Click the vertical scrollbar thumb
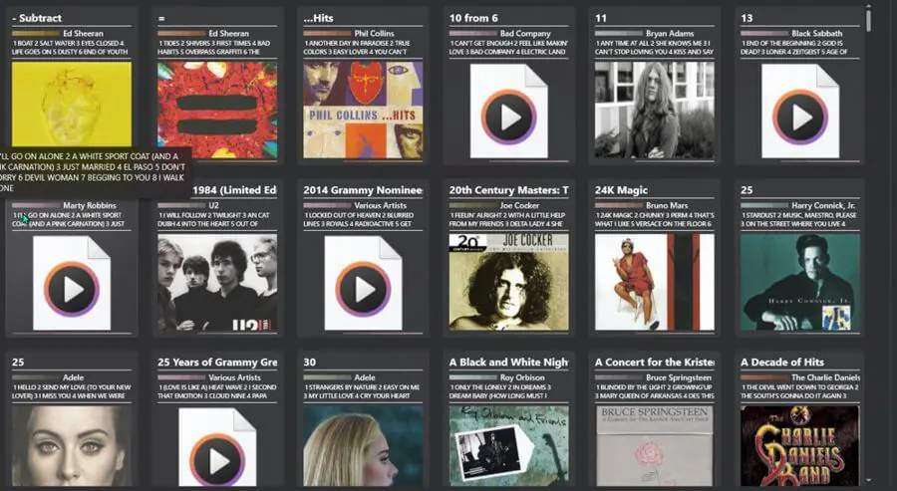Image resolution: width=897 pixels, height=491 pixels. click(x=868, y=21)
